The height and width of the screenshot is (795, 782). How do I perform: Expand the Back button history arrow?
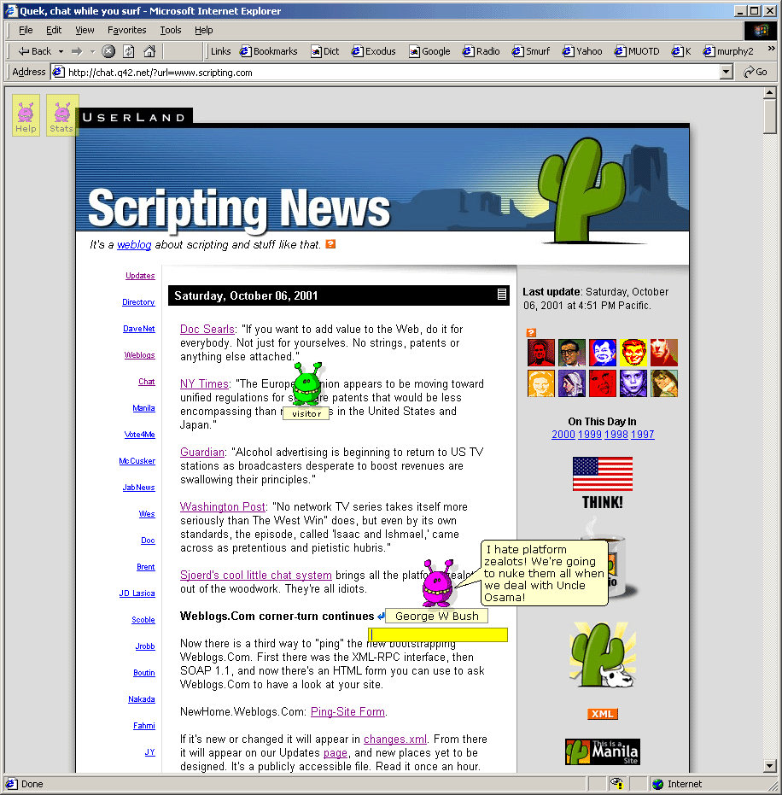pyautogui.click(x=59, y=51)
